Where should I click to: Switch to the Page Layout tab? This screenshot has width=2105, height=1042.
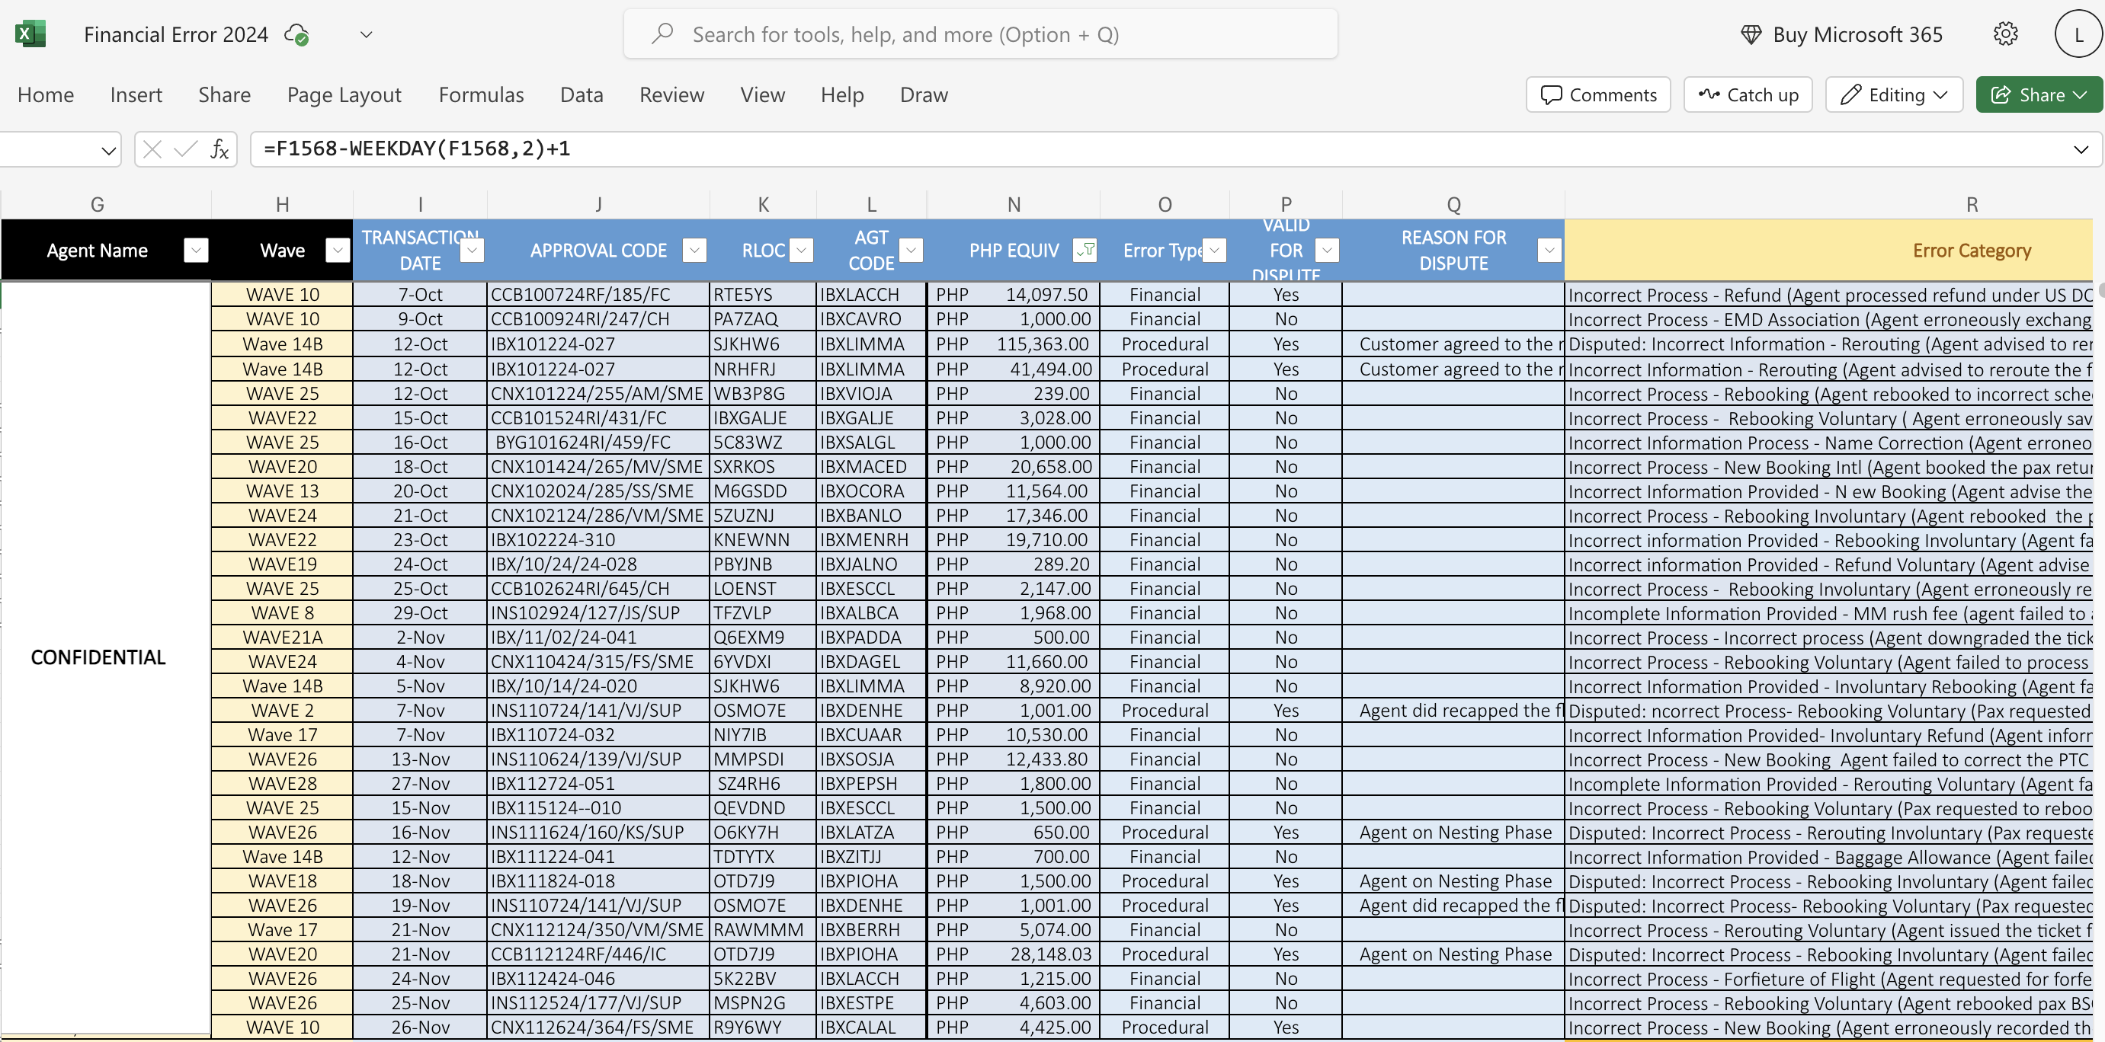(x=344, y=94)
